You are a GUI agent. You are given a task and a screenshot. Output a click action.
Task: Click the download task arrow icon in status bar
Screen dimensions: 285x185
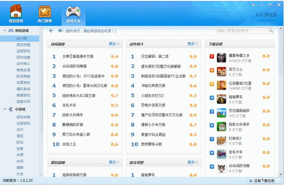251,181
